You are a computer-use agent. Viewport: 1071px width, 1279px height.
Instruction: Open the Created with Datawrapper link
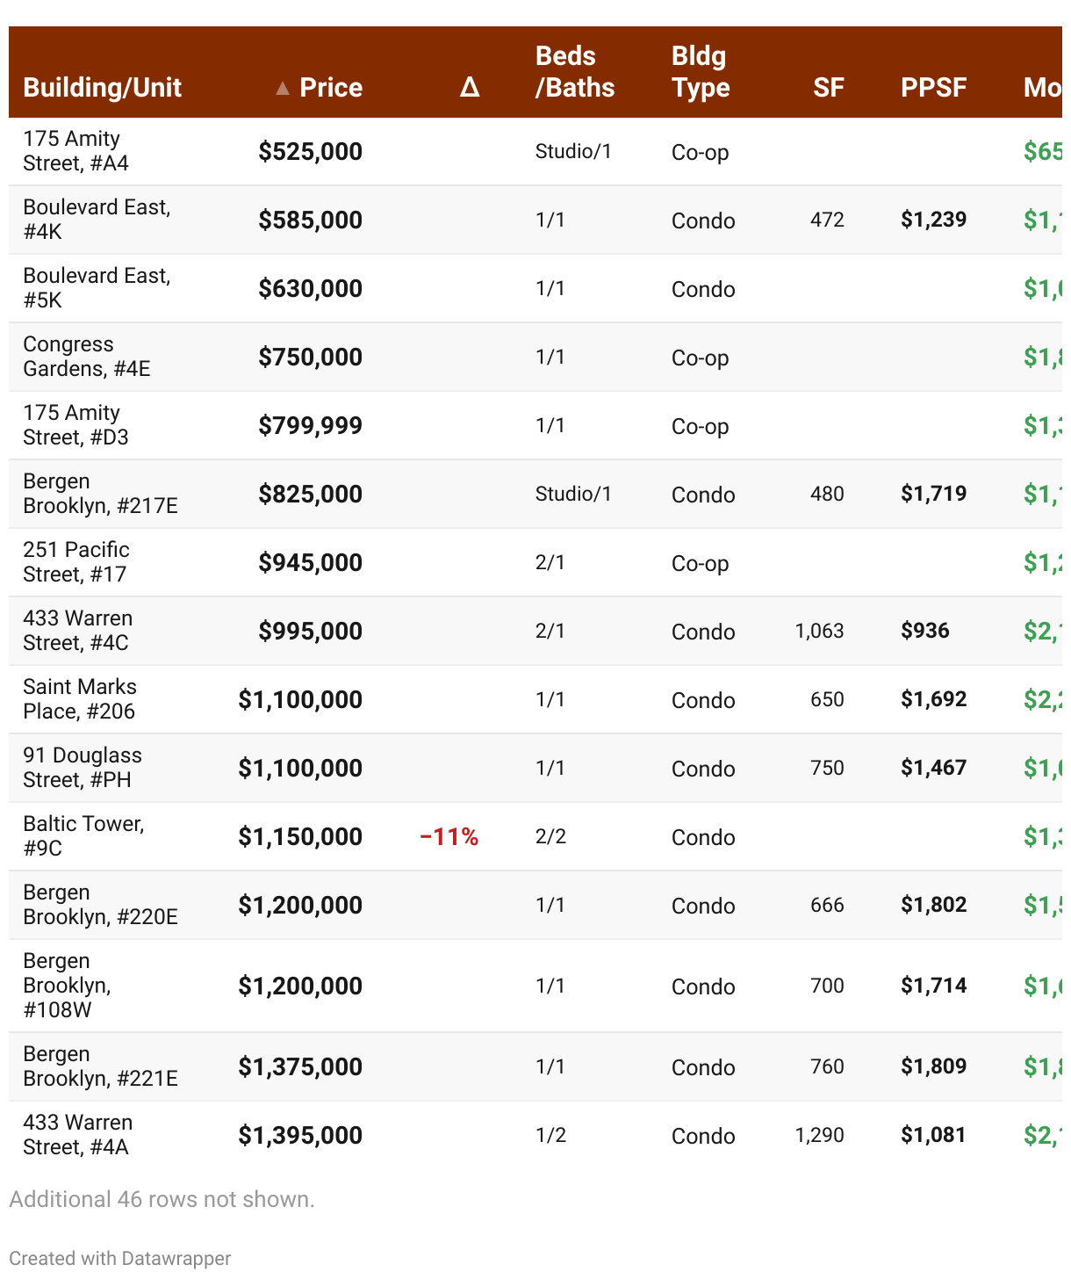[120, 1258]
